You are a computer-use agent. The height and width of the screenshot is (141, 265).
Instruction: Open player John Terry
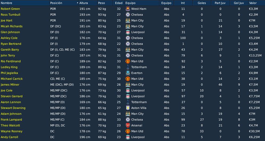pyautogui.click(x=8, y=55)
